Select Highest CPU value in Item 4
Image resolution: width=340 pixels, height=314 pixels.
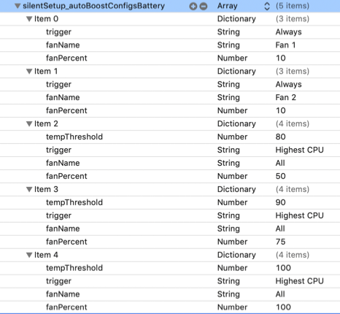click(x=299, y=281)
